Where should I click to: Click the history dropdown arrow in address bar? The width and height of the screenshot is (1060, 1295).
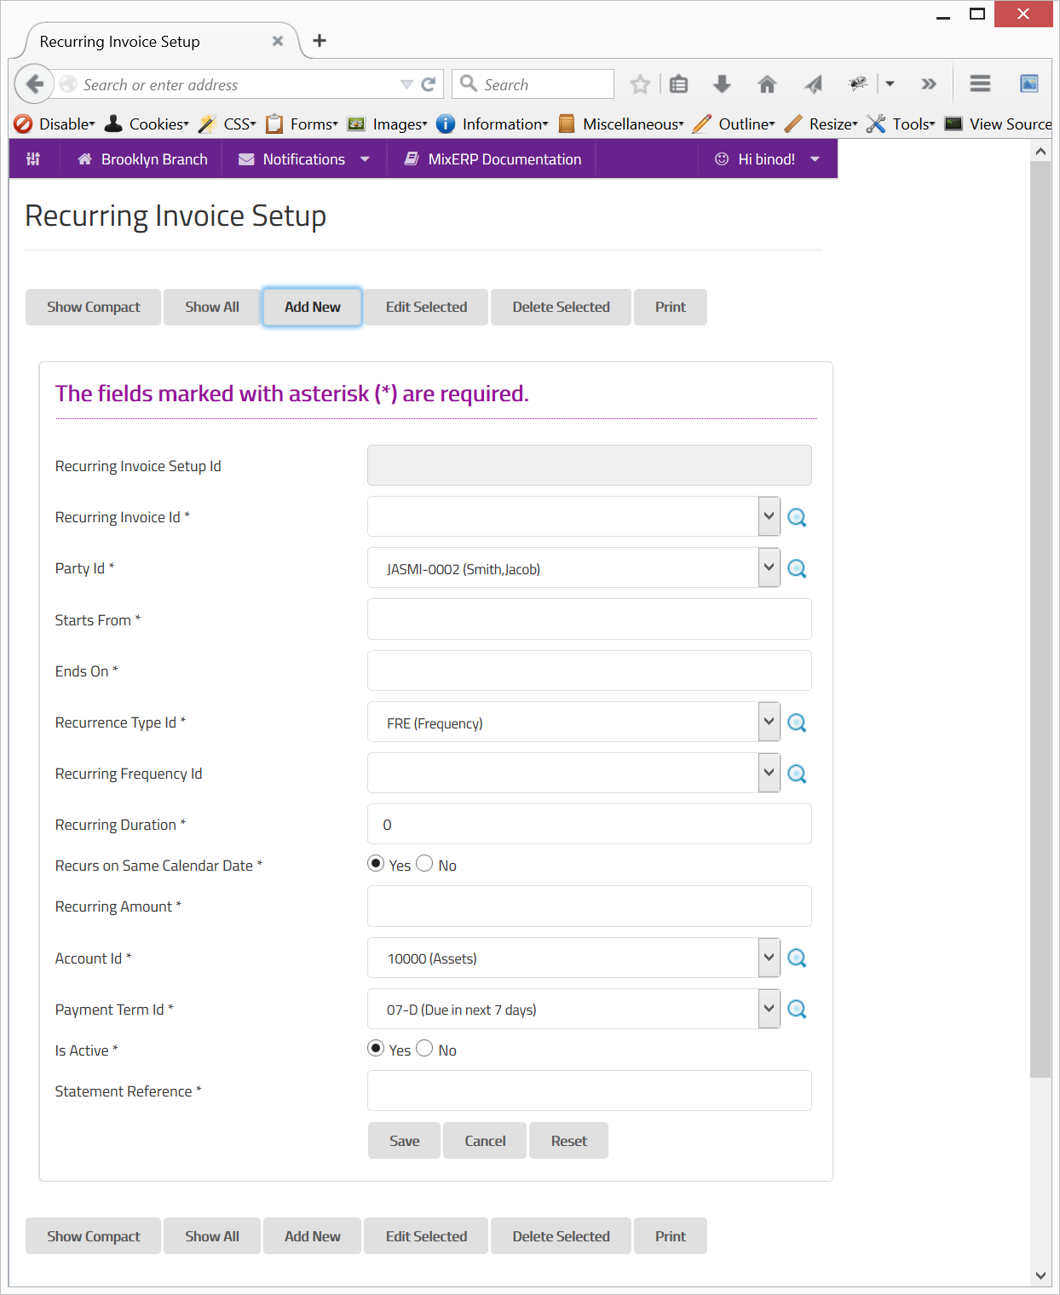406,84
